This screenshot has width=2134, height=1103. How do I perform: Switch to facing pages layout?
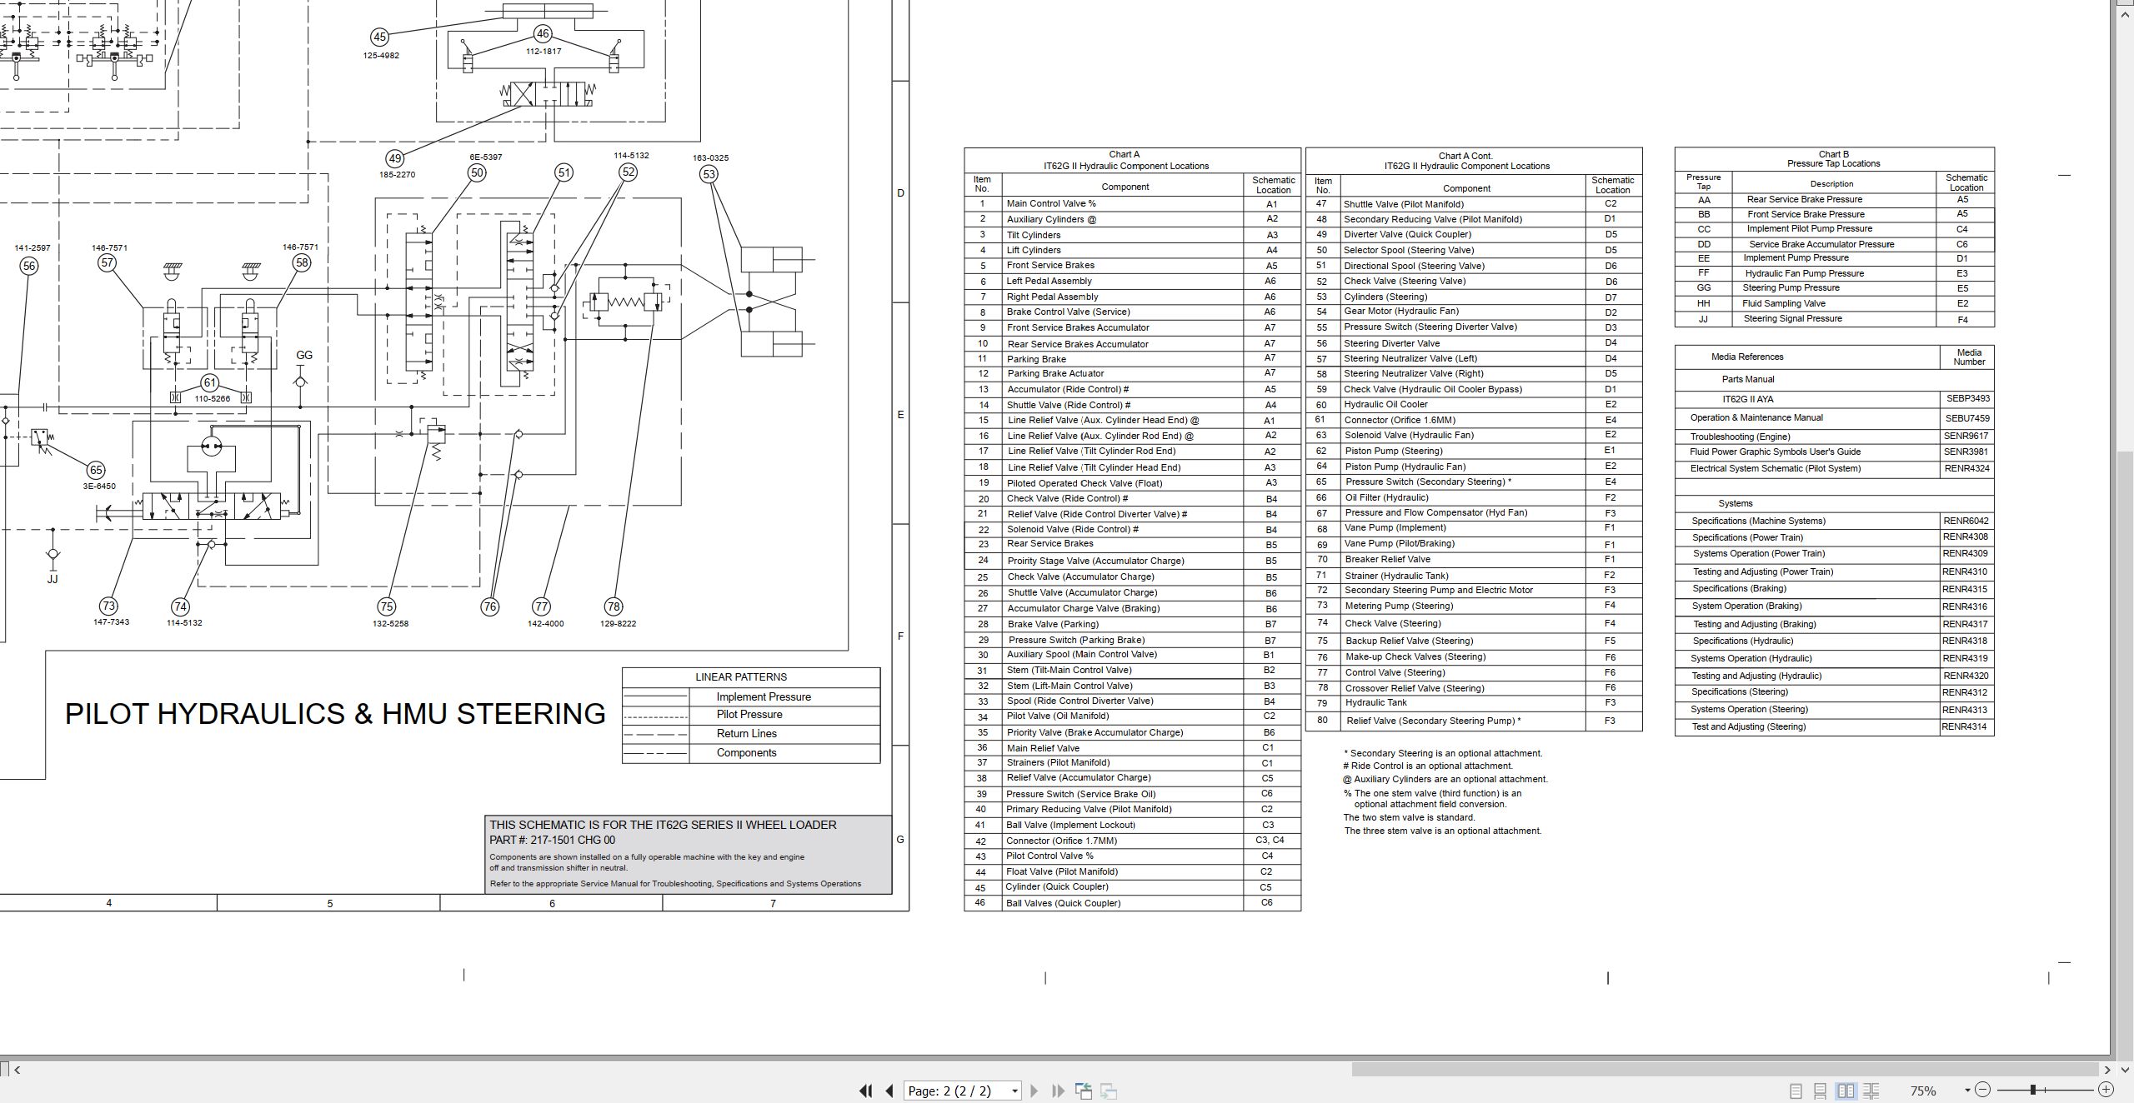pyautogui.click(x=1846, y=1091)
